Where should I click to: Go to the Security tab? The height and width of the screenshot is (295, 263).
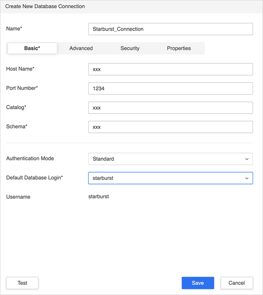tap(130, 49)
